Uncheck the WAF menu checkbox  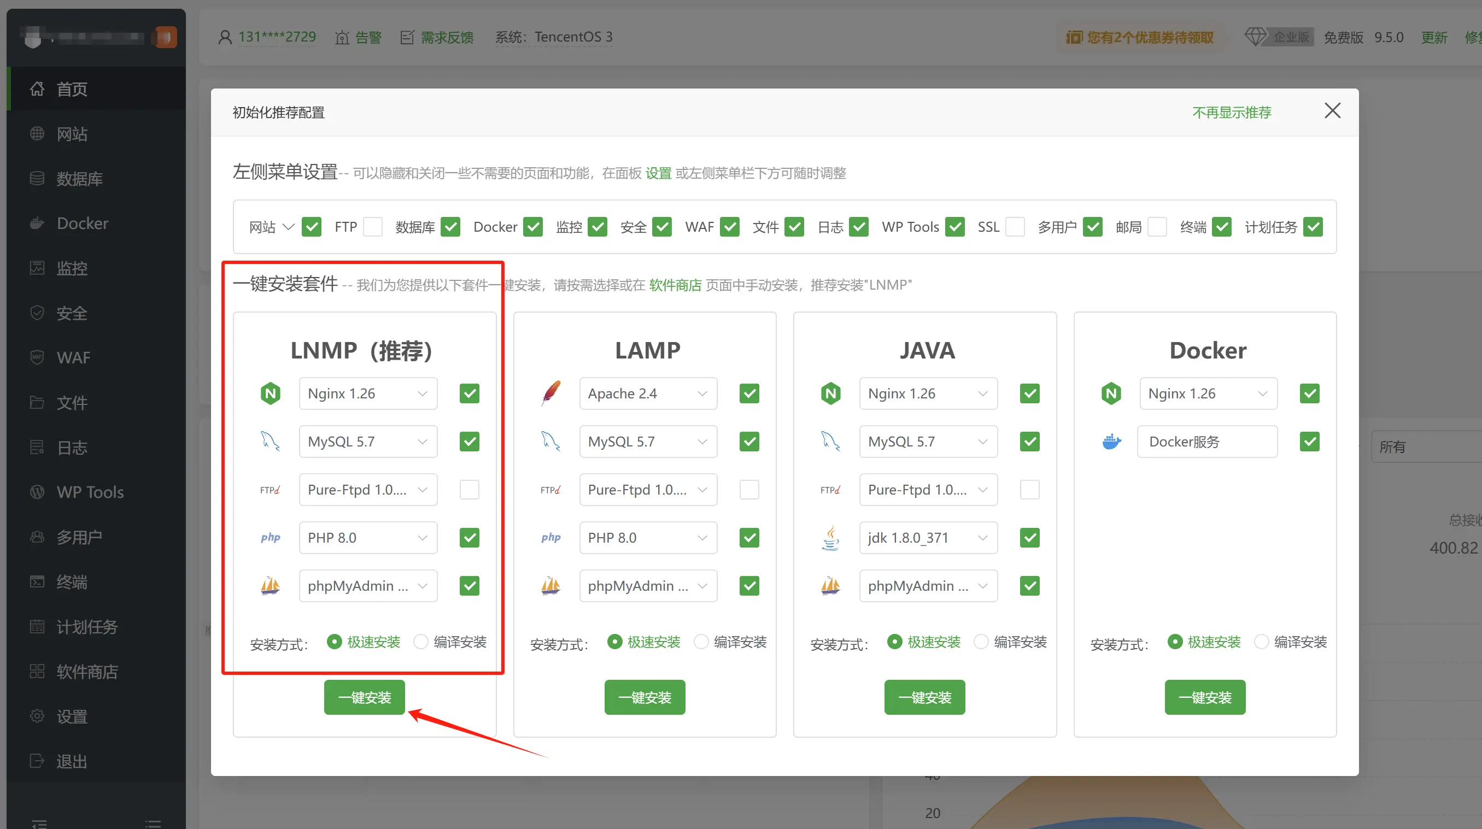729,227
